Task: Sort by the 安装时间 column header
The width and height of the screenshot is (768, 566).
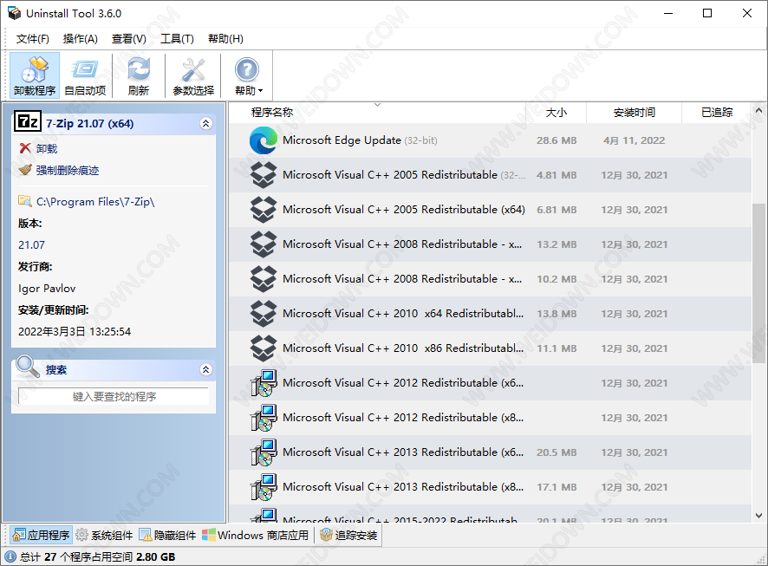Action: tap(634, 113)
